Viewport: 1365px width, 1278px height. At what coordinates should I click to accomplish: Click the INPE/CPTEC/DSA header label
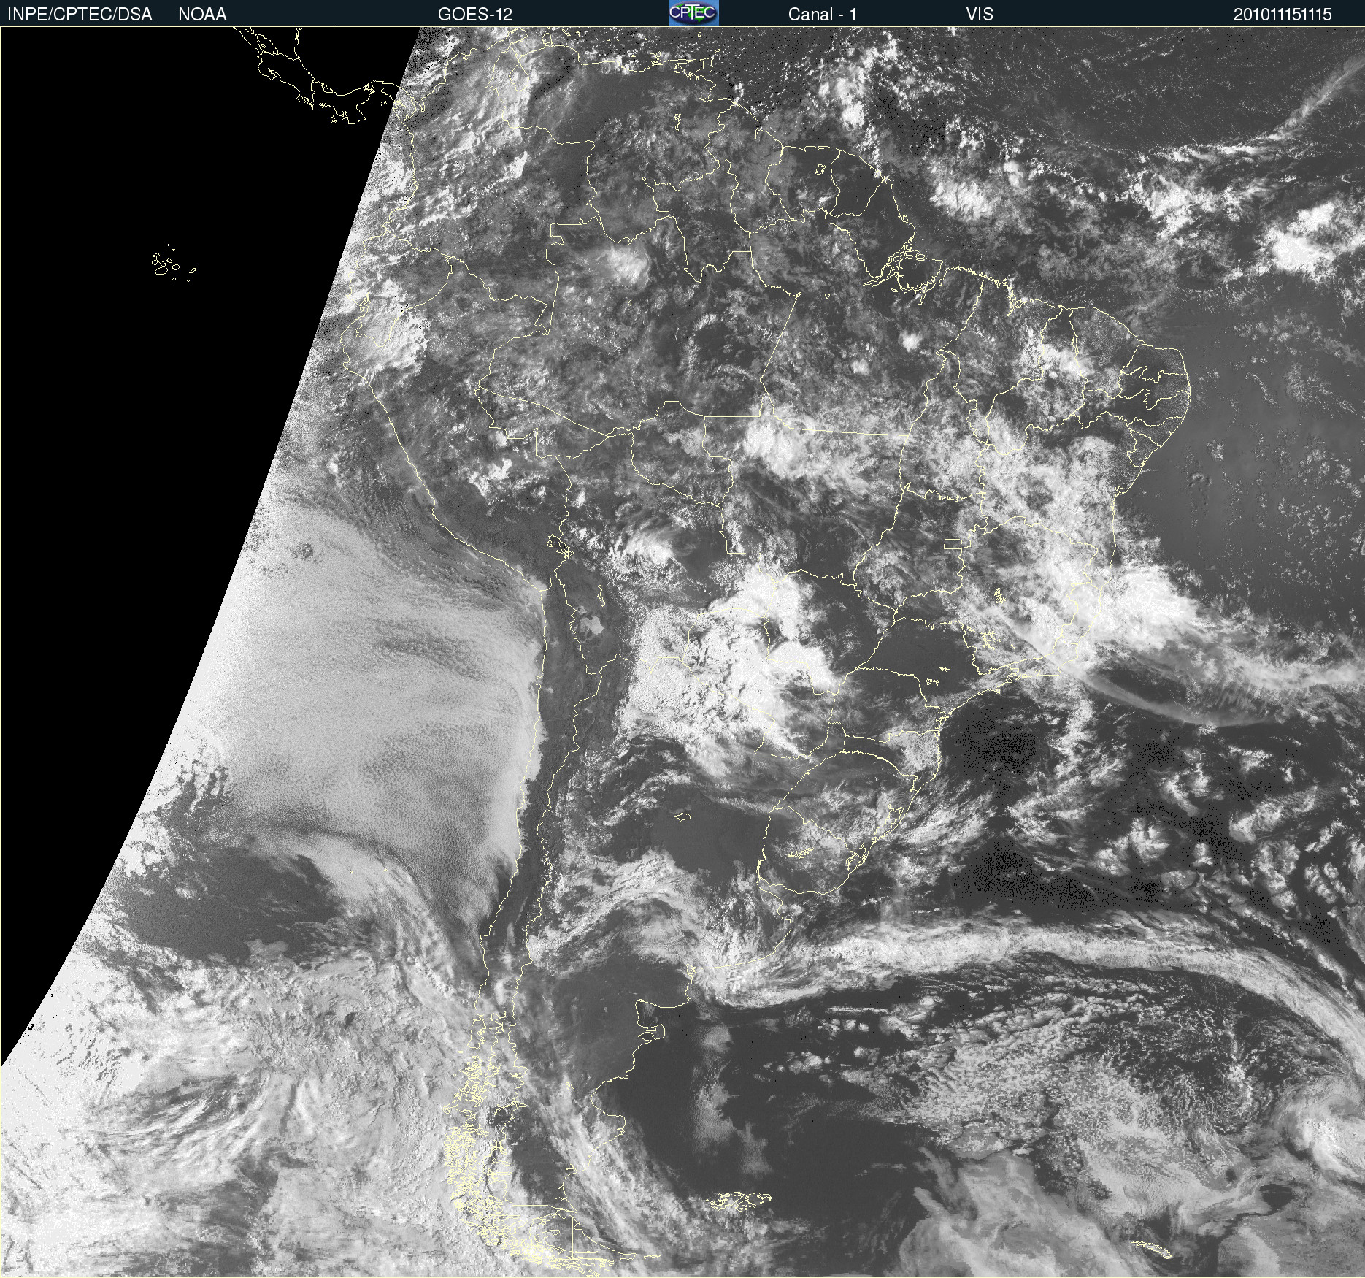click(x=80, y=14)
